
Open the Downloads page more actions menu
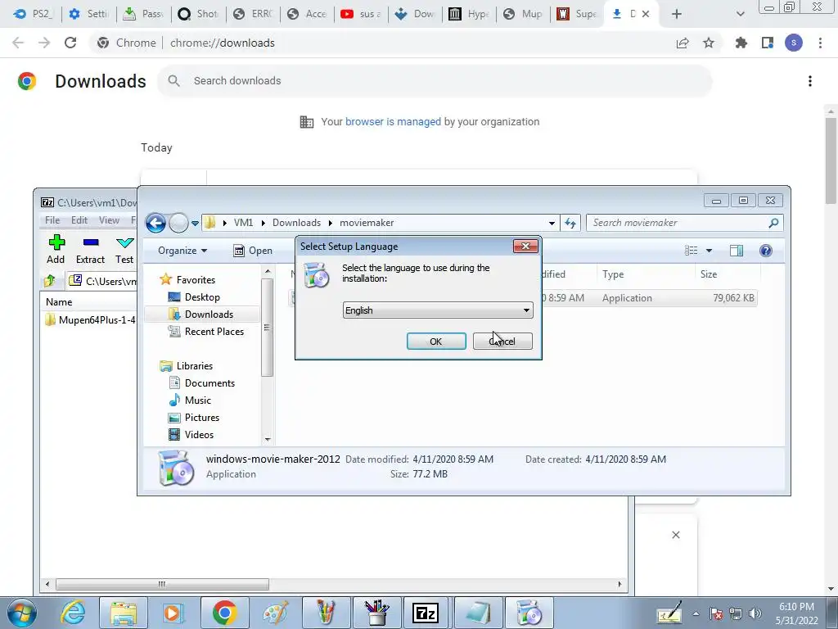pyautogui.click(x=810, y=81)
